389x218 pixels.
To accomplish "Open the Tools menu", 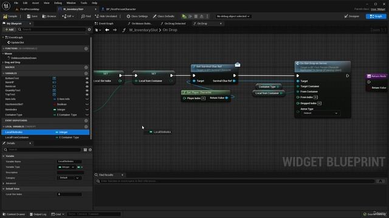I will point(84,3).
